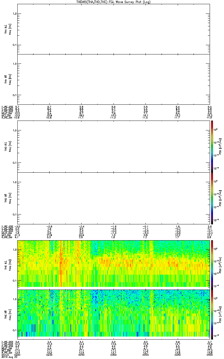Screen dimensions: 224x359
Task: Click the PSD [nT²/Hz] label next to THD BII
Action: [220, 198]
